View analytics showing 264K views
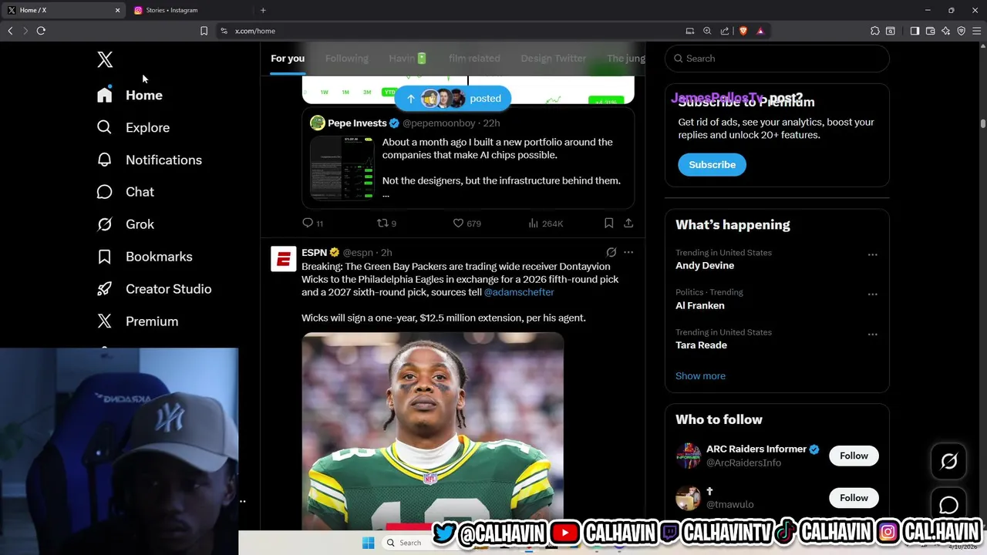 coord(545,224)
